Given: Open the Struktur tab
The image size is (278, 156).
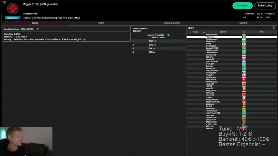Looking at the screenshot, I should [243, 23].
